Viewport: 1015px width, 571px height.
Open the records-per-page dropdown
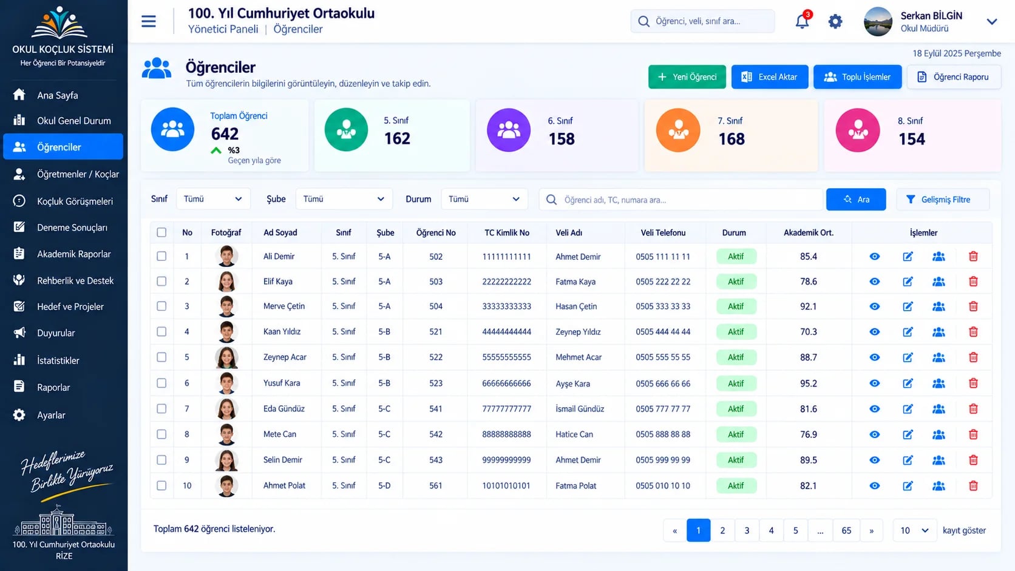pos(914,530)
